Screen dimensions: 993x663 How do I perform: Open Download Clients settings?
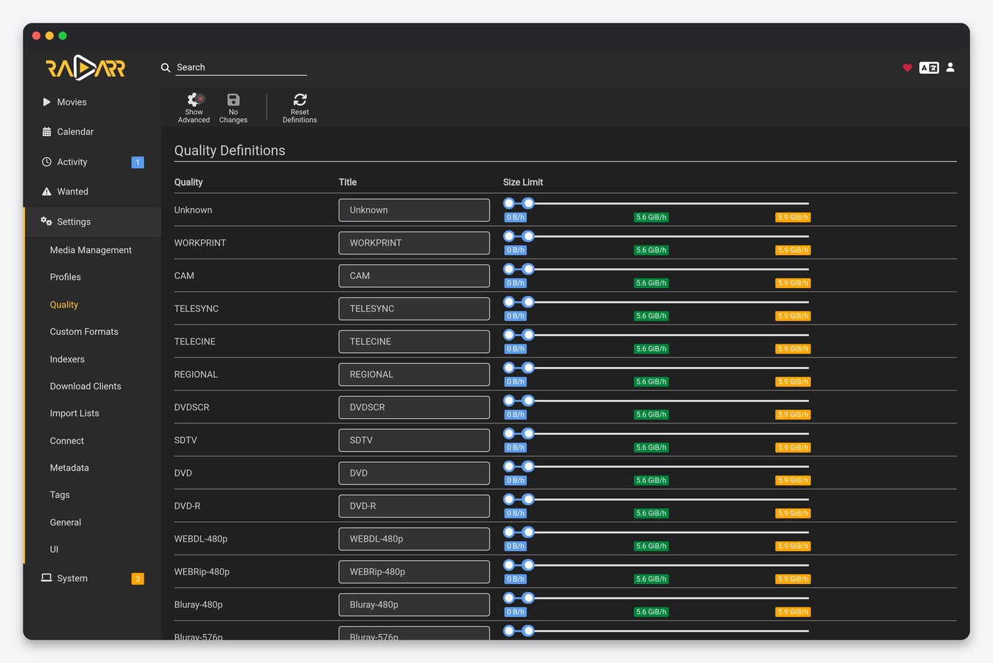click(85, 387)
